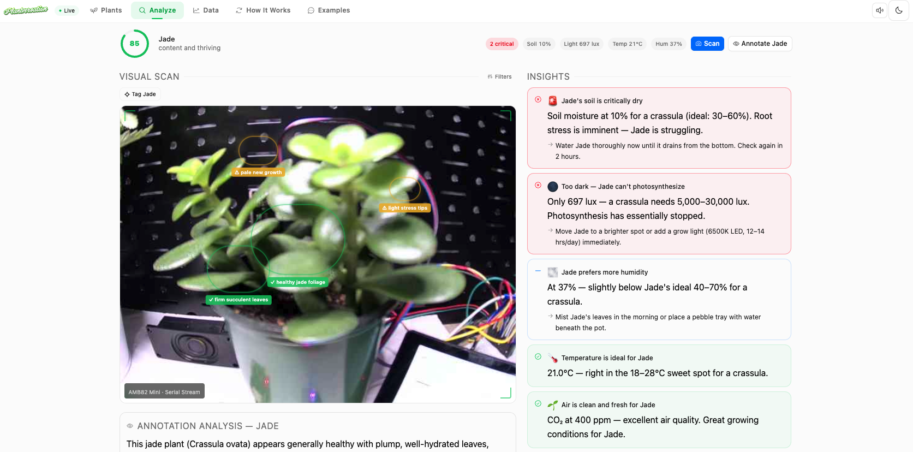
Task: Toggle the Live status indicator
Action: click(x=67, y=10)
